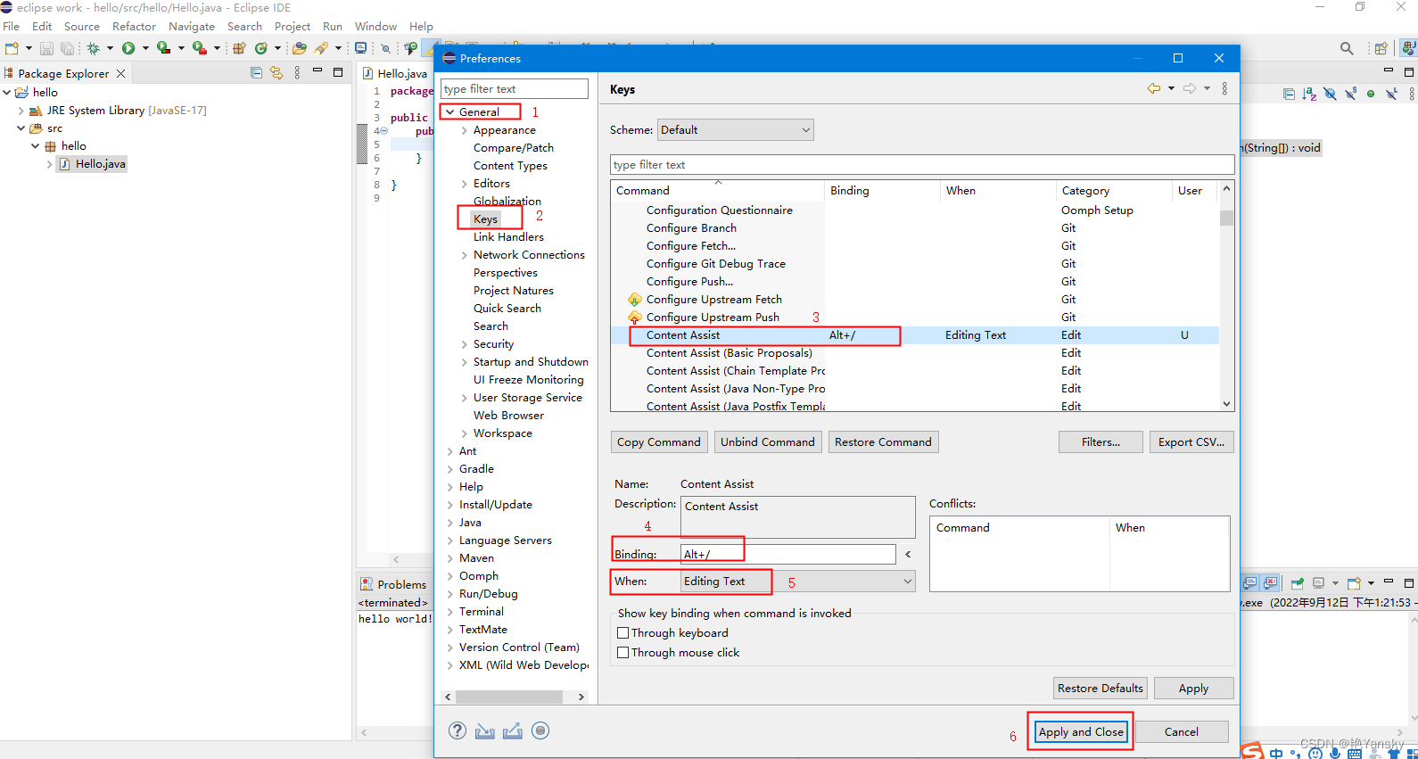
Task: Click the Coverage launch icon in the toolbar
Action: pos(163,48)
